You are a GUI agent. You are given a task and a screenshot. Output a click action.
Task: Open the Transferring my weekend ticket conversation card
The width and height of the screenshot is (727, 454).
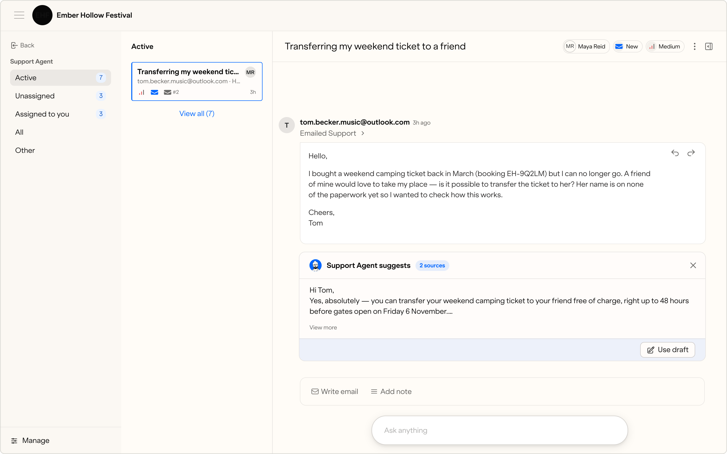(x=197, y=81)
